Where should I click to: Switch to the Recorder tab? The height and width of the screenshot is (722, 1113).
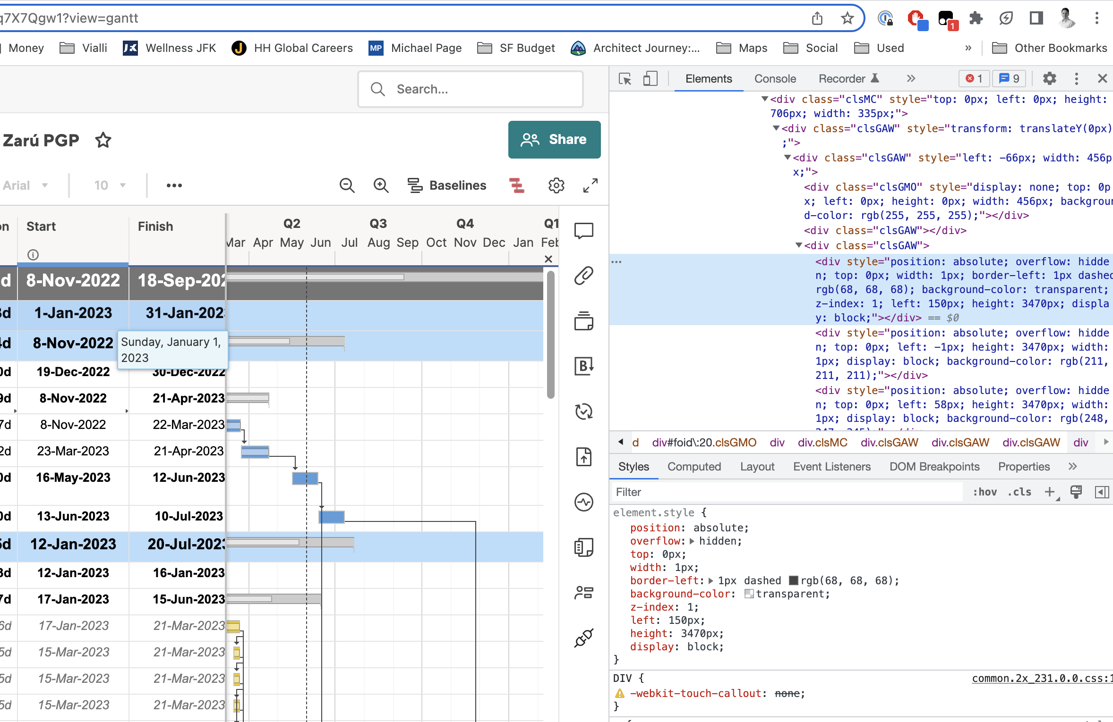tap(849, 79)
